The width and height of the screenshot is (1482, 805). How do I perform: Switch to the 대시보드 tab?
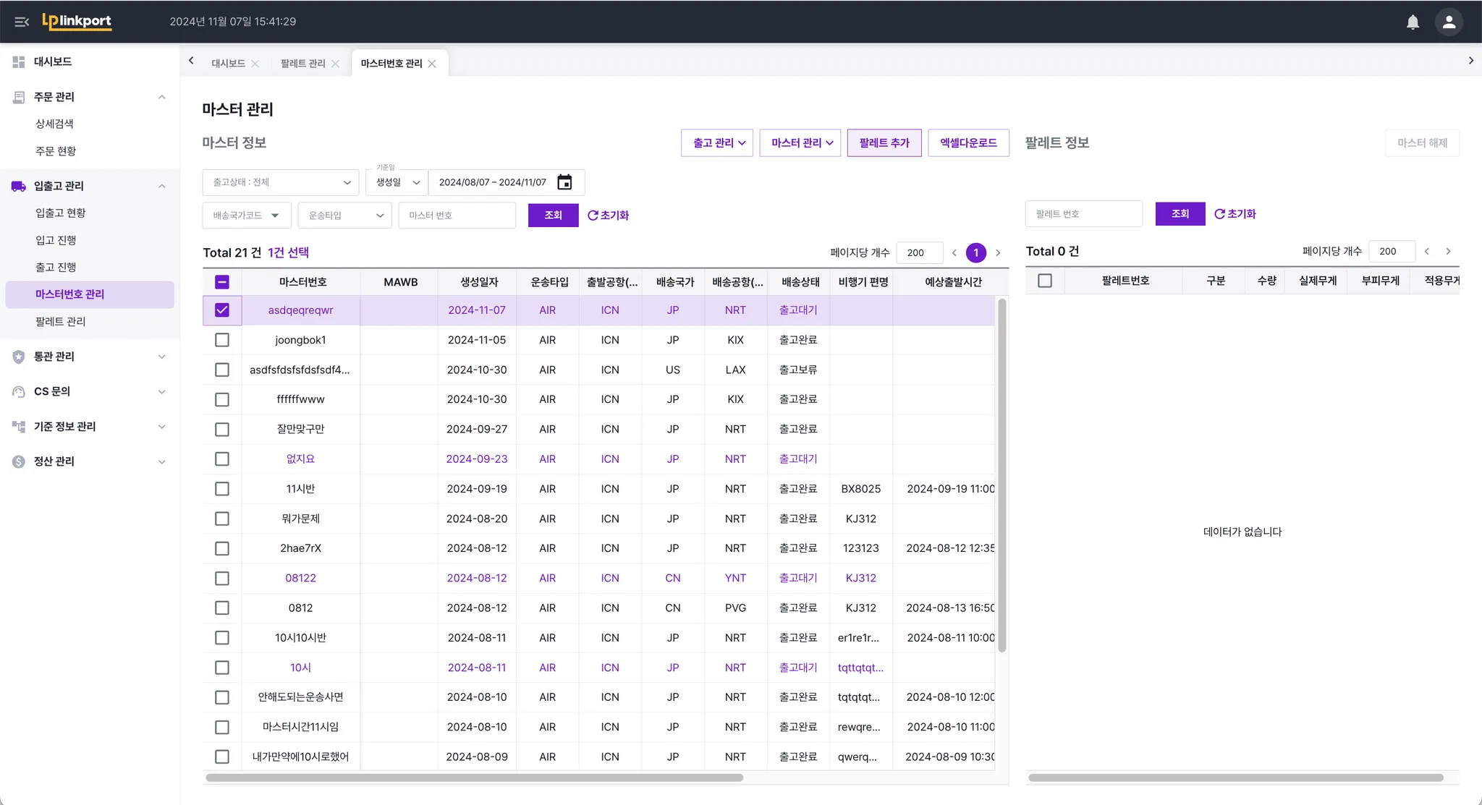pyautogui.click(x=228, y=64)
